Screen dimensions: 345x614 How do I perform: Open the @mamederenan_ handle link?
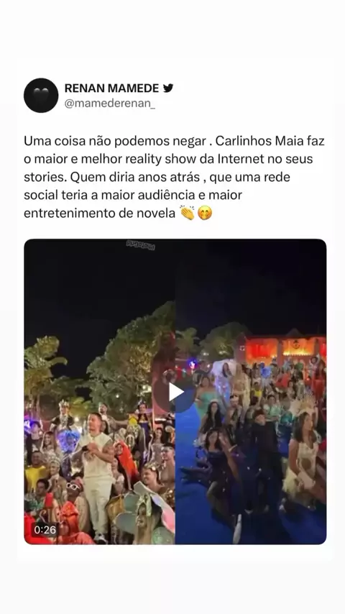tap(110, 104)
